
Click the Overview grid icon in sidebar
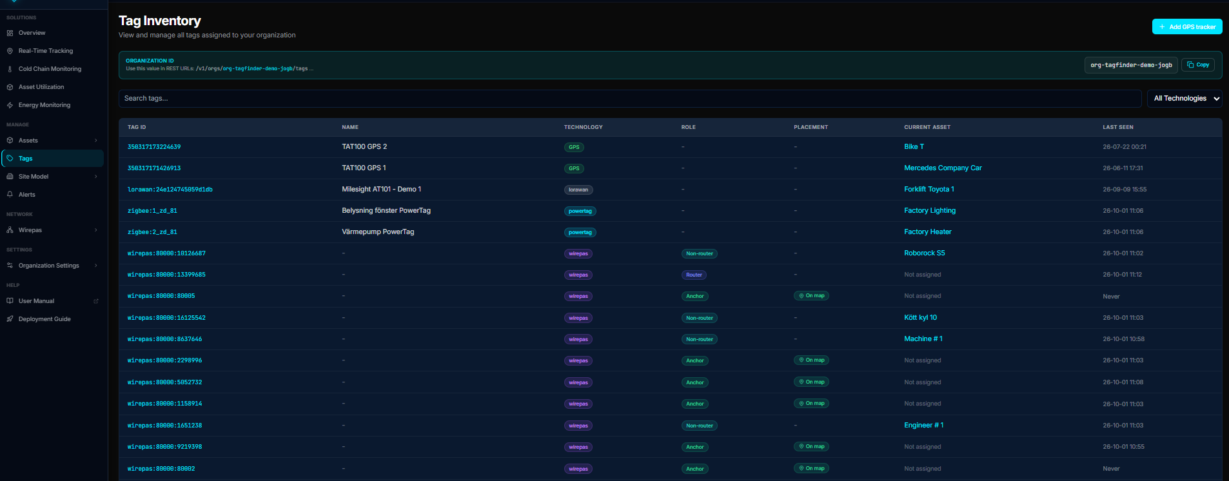coord(10,33)
